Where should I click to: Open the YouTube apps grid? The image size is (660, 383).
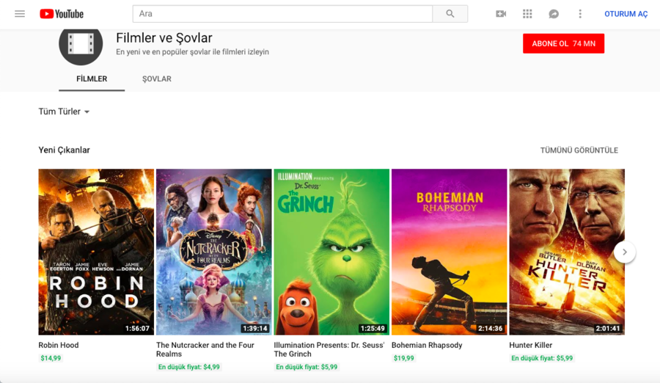click(527, 14)
